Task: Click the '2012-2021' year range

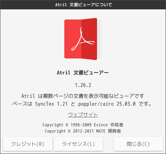Action: 83,131
